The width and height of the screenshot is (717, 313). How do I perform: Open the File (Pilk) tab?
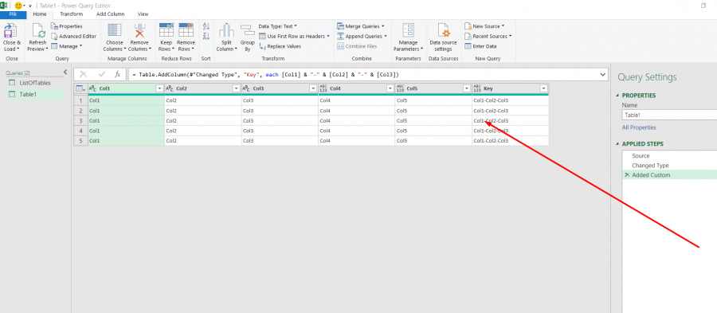(x=14, y=14)
